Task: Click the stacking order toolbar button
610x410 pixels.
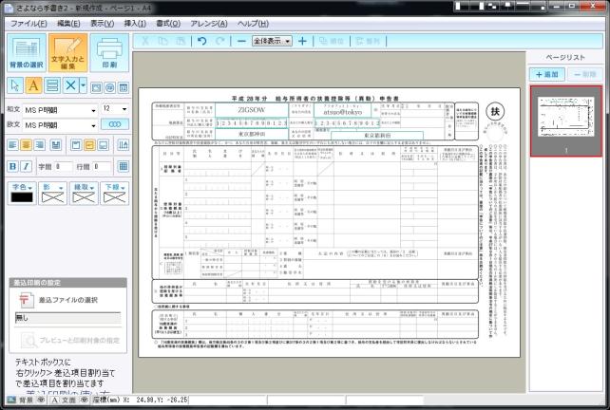Action: pos(331,41)
